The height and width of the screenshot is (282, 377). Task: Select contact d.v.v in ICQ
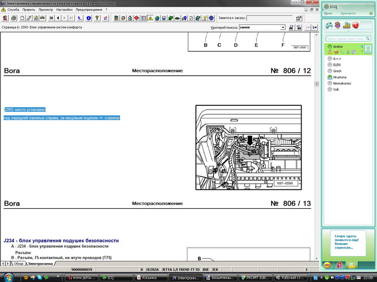coord(337,58)
